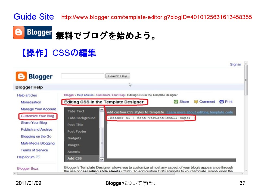261x196 pixels.
Task: Click inside the search help input box
Action: click(82, 76)
